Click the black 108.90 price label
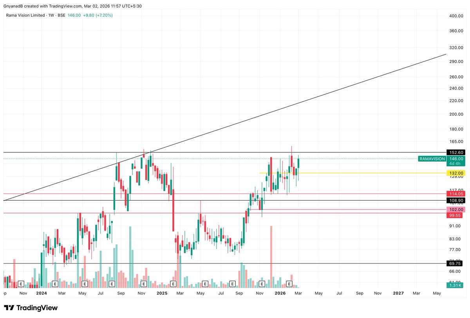The image size is (470, 318). (455, 200)
